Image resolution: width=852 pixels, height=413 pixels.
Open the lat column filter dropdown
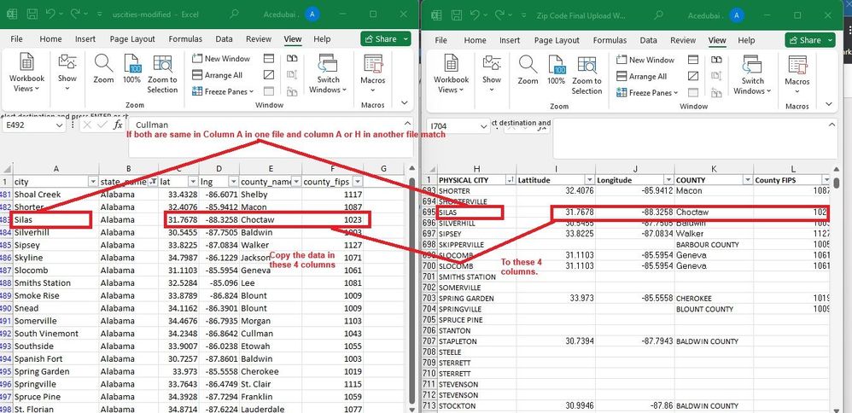point(193,182)
